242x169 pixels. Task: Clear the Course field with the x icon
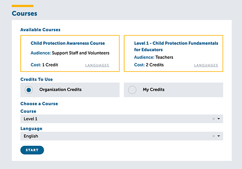214,119
